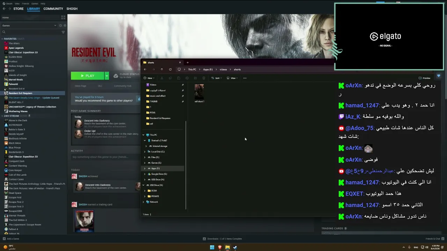Click Steam library recent activity clock icon

(60, 25)
